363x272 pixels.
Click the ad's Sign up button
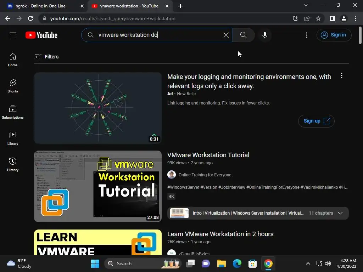click(x=316, y=121)
